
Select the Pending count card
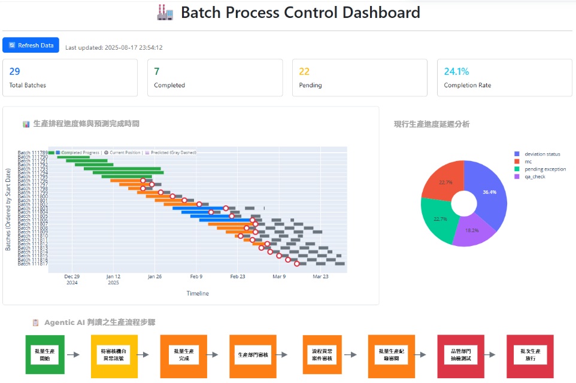tap(359, 78)
